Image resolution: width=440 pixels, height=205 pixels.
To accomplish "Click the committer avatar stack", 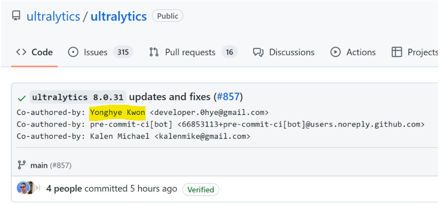I will click(x=28, y=188).
